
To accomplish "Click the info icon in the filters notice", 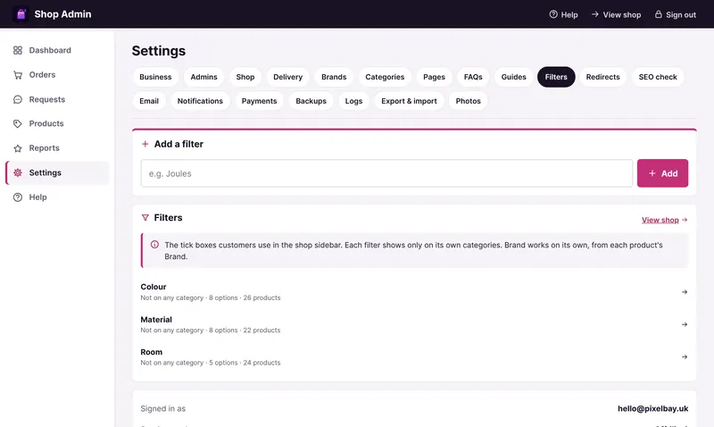I will tap(154, 245).
